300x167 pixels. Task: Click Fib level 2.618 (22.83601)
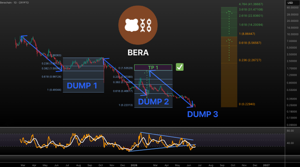tap(251, 16)
